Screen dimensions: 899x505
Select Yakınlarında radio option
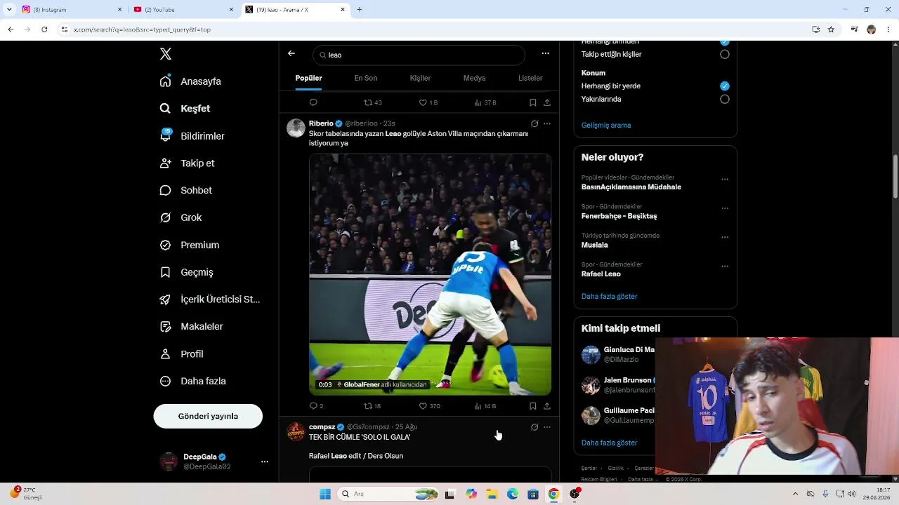[x=725, y=99]
